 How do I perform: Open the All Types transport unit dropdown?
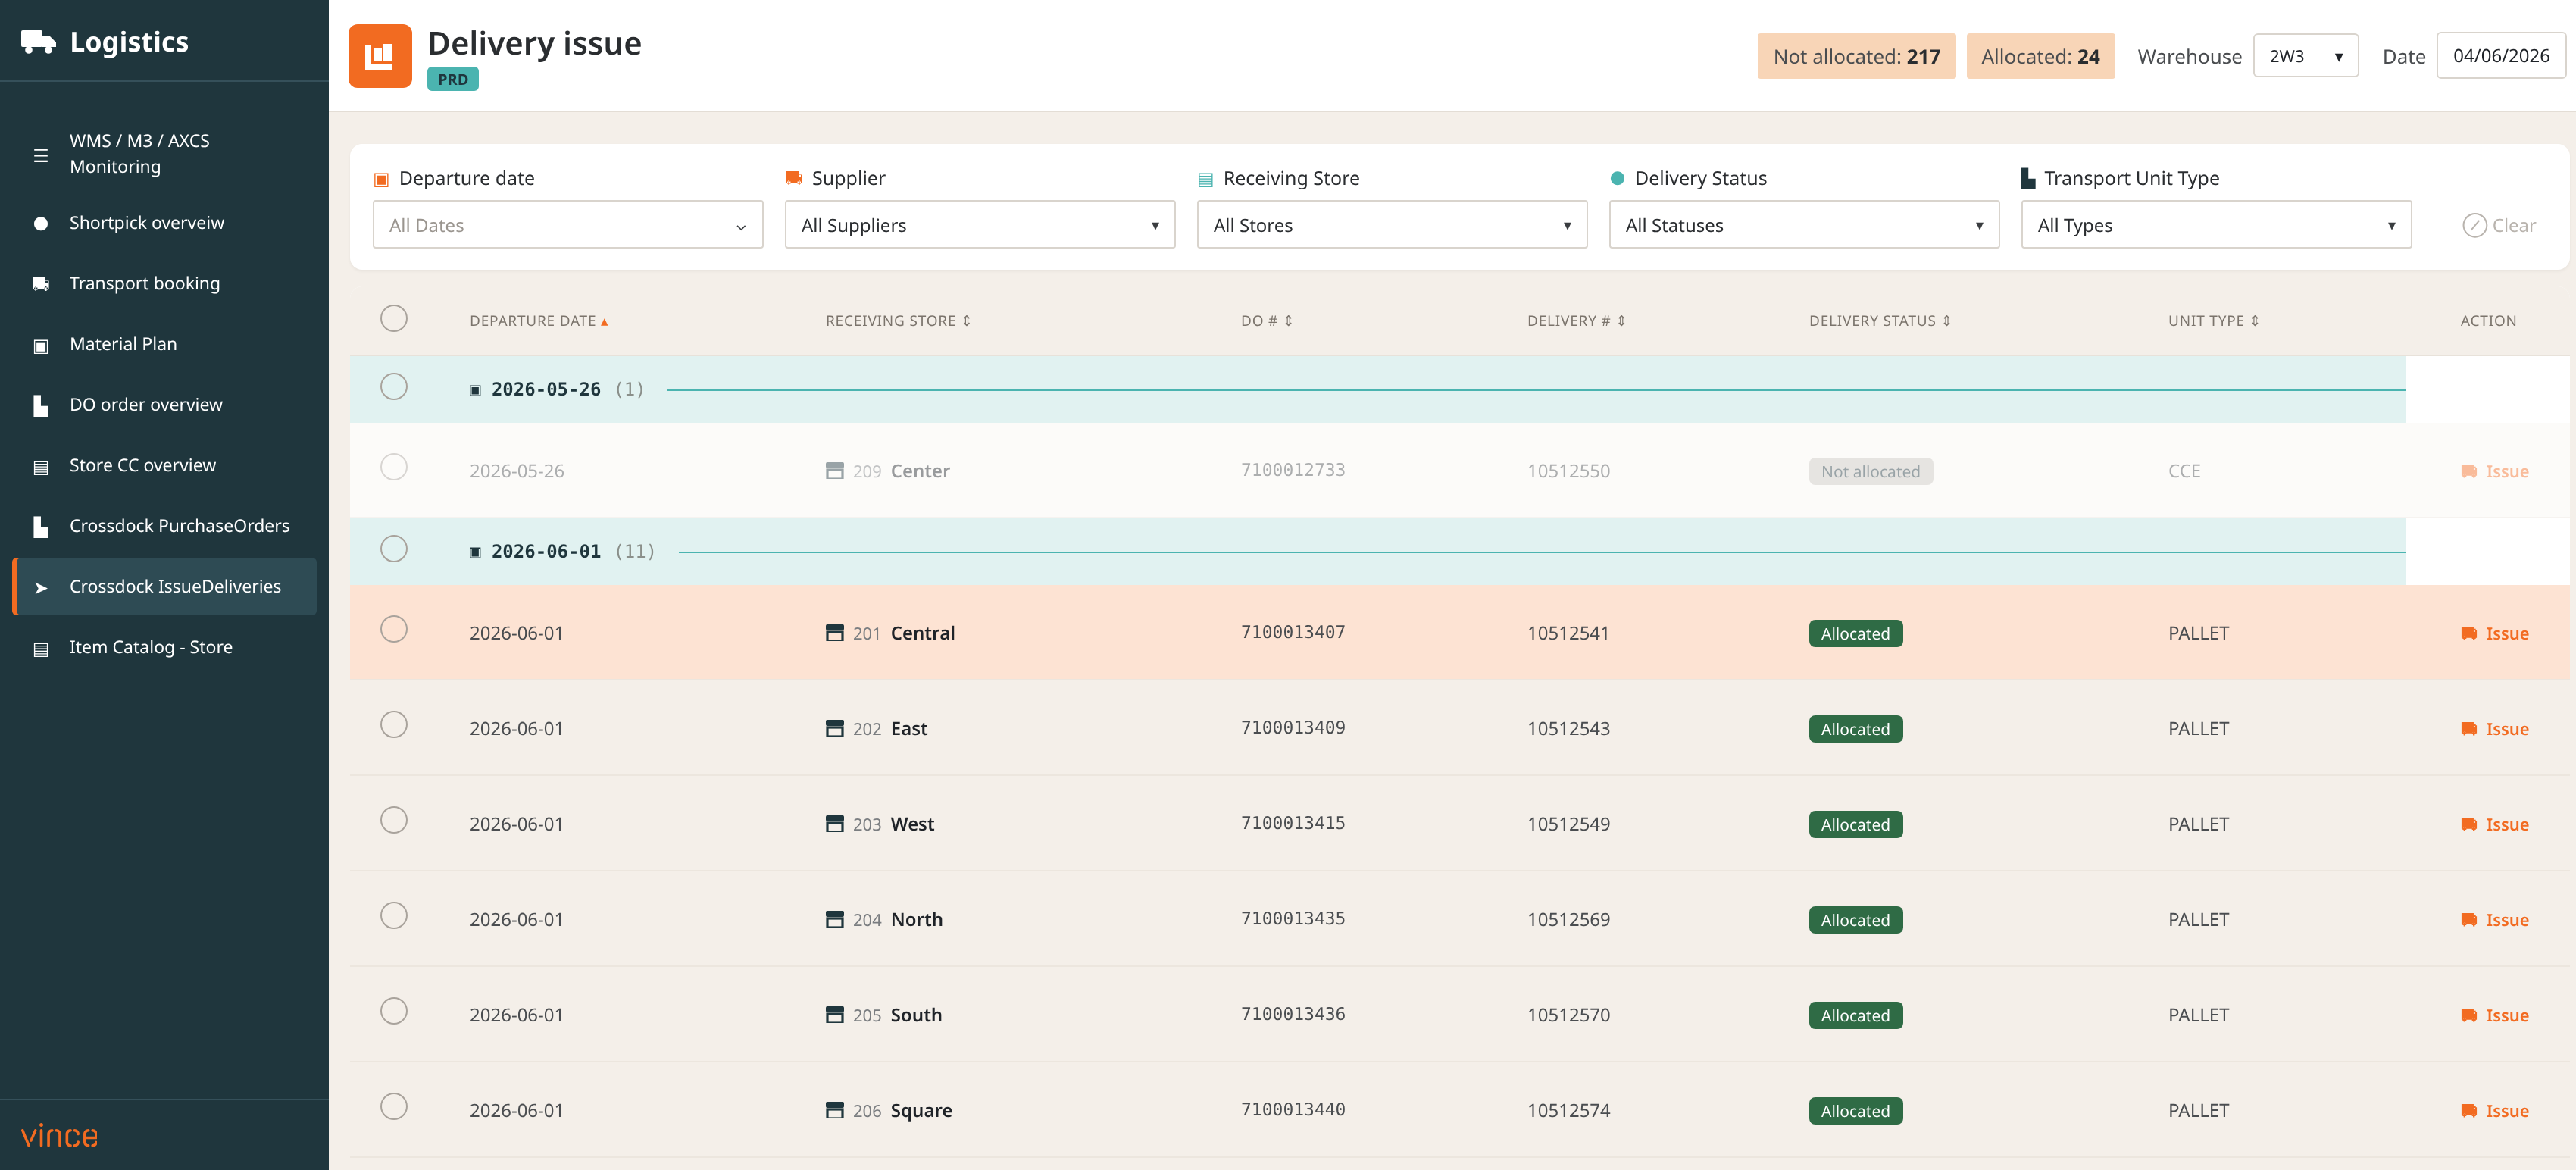2216,225
